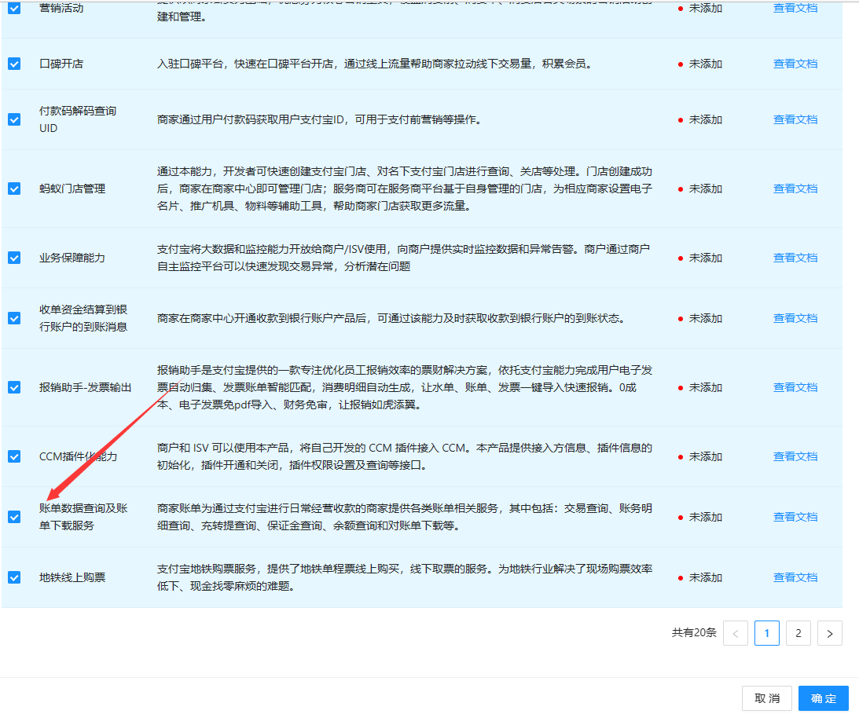Uncheck the 口碑开店 checkbox
This screenshot has height=714, width=859.
(x=14, y=64)
